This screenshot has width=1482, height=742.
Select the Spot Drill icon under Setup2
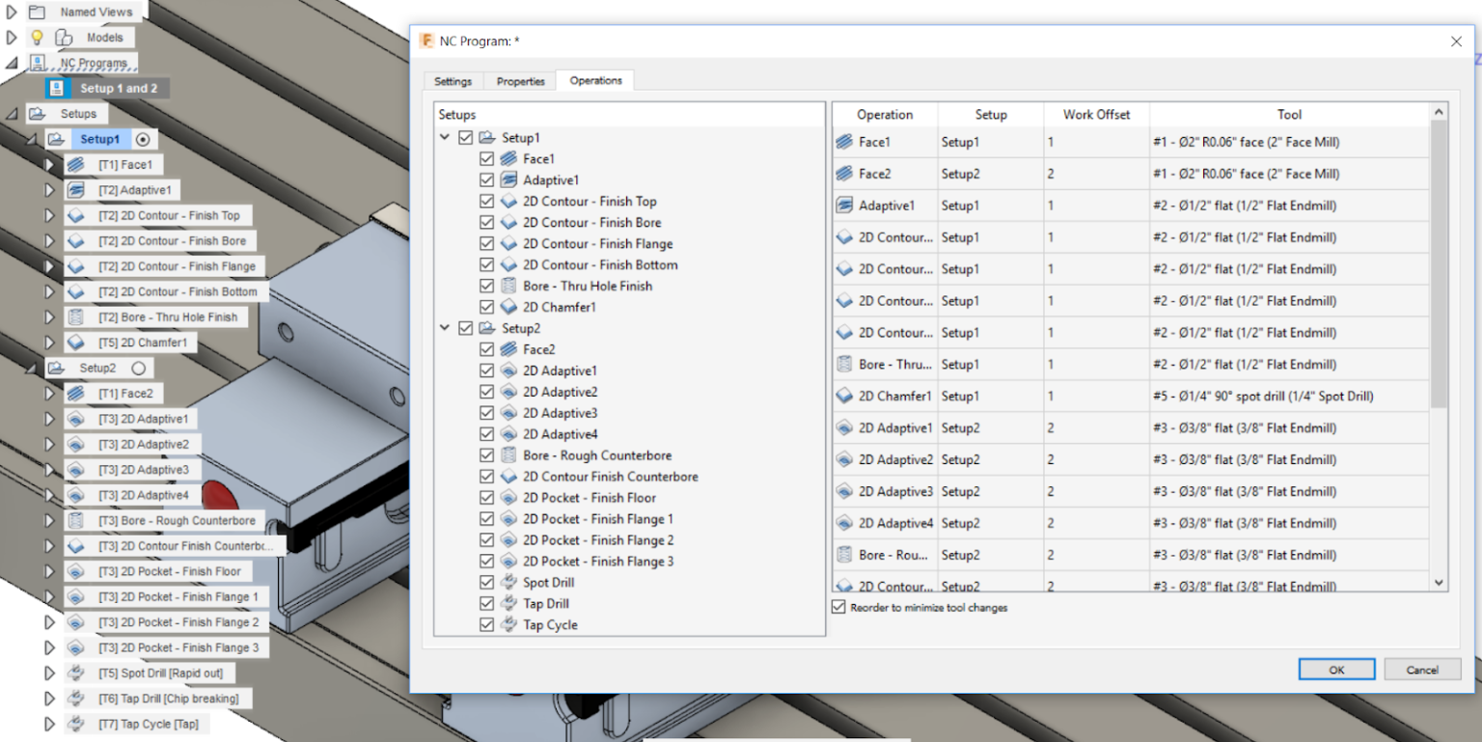point(509,582)
